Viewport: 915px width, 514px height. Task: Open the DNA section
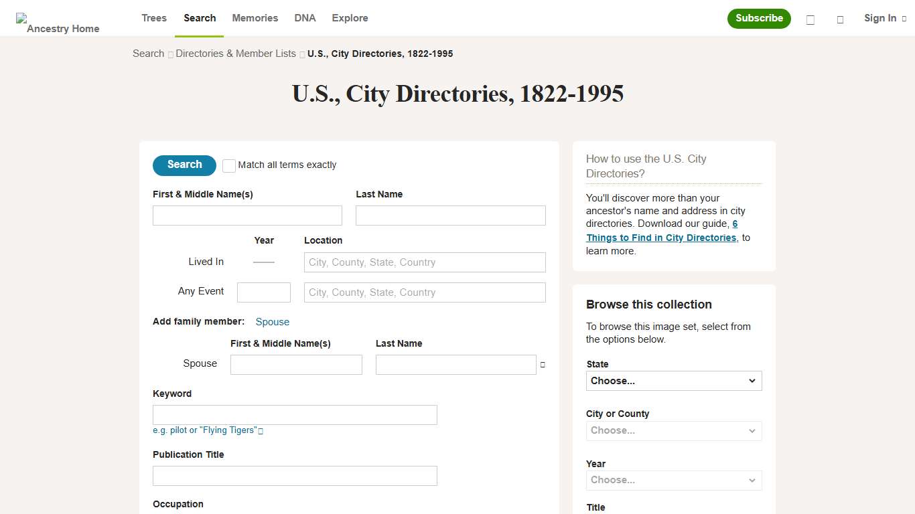click(x=305, y=18)
